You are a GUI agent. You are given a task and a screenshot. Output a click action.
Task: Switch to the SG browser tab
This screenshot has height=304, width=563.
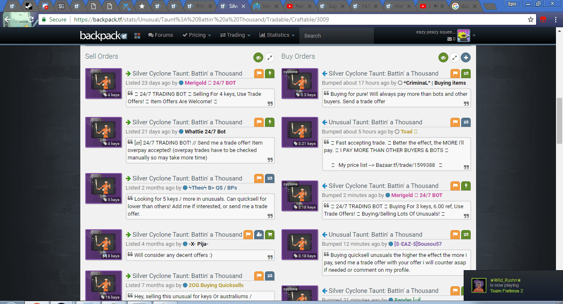pos(61,6)
